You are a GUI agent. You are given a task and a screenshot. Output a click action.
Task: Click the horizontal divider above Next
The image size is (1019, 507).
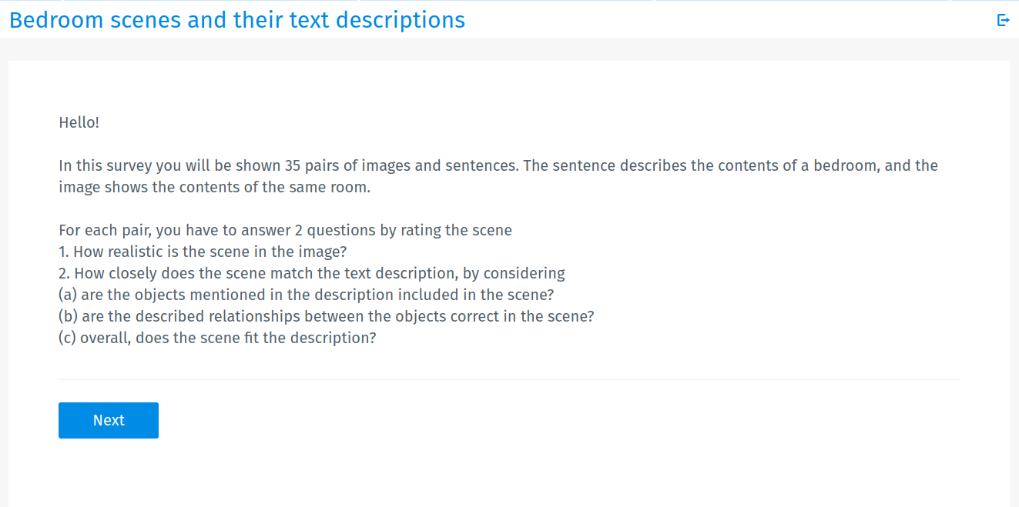[508, 379]
